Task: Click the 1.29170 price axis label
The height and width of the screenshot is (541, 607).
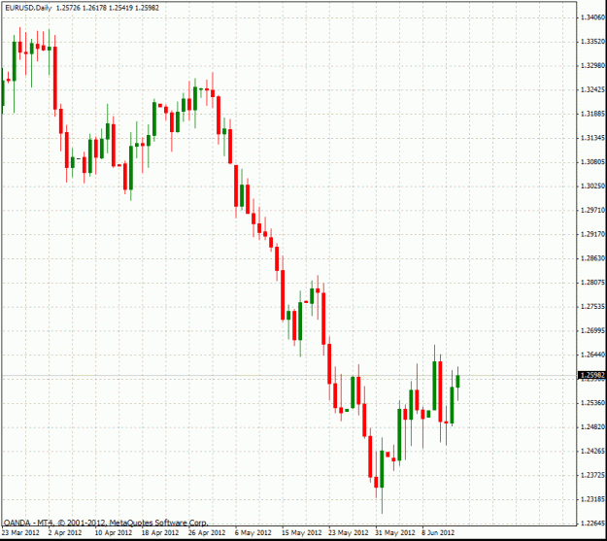Action: point(592,234)
